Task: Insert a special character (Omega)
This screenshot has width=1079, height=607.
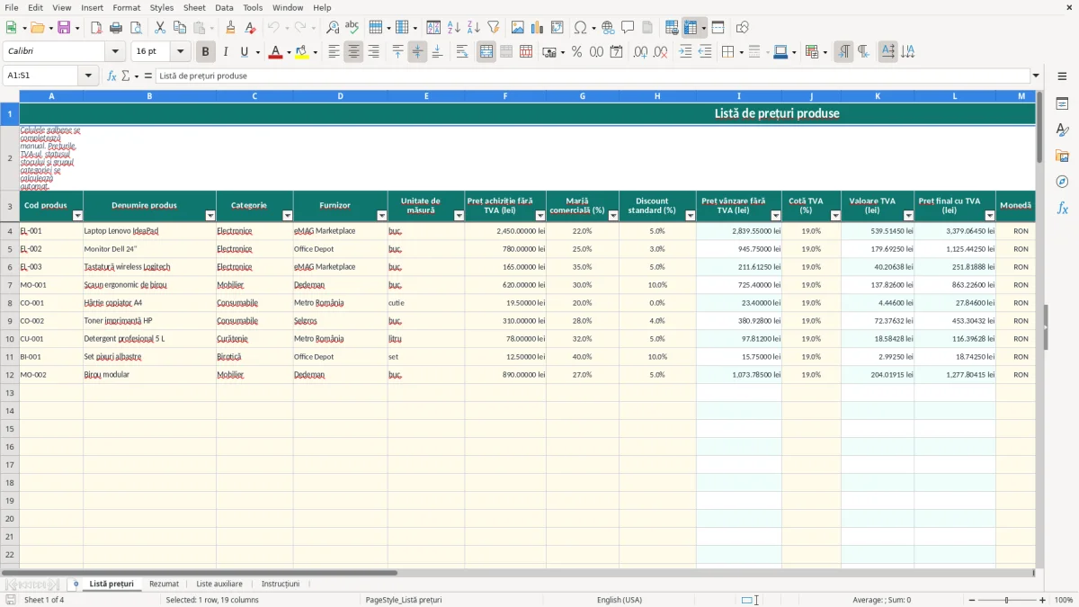Action: [580, 28]
